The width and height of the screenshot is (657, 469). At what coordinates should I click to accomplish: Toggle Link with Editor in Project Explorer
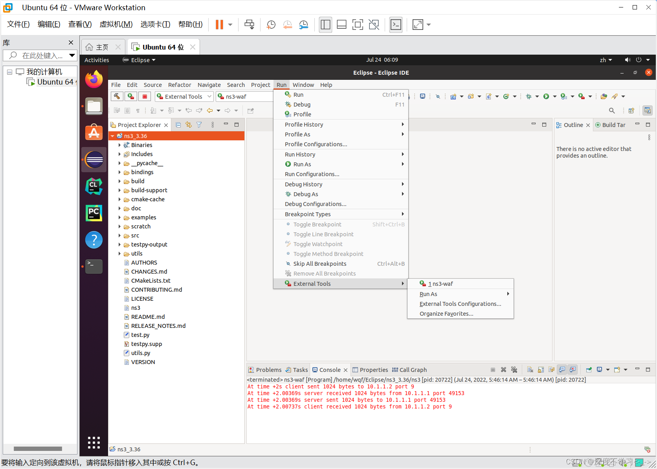coord(189,125)
